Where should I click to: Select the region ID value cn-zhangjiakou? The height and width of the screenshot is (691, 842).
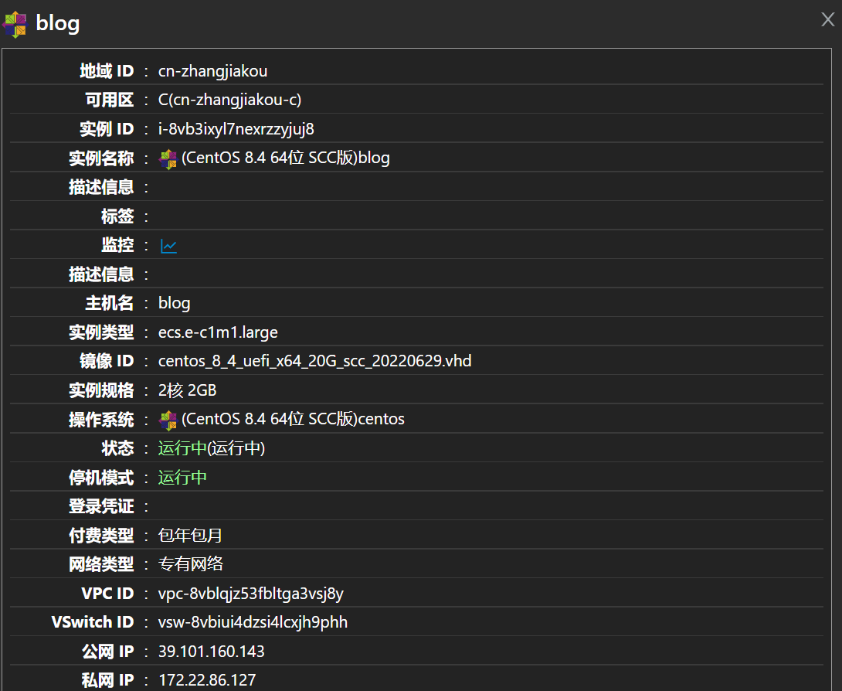[x=212, y=71]
